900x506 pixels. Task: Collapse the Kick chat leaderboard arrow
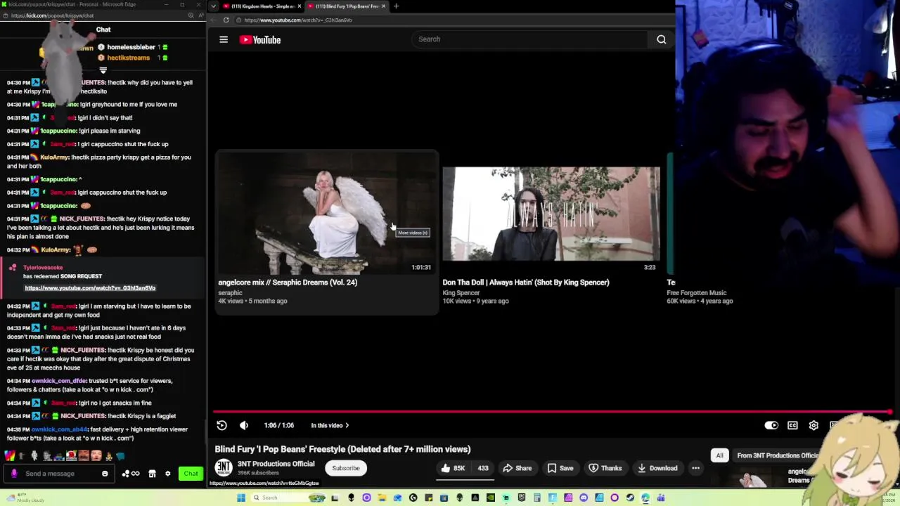103,70
